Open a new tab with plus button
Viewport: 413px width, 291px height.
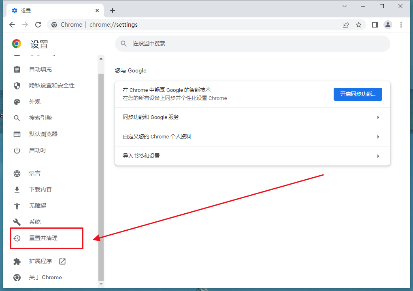113,11
